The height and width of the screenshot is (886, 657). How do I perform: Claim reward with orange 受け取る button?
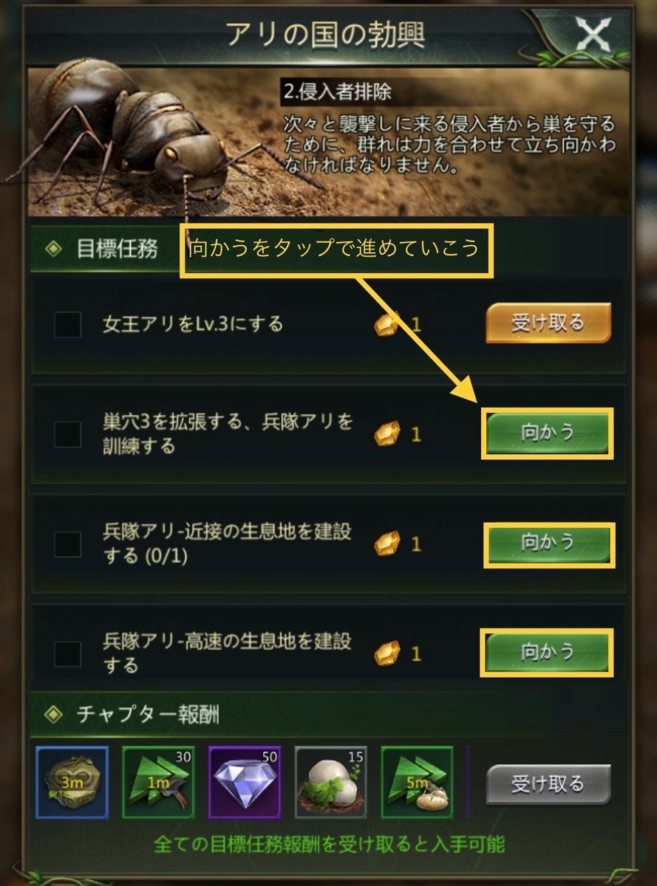point(548,323)
